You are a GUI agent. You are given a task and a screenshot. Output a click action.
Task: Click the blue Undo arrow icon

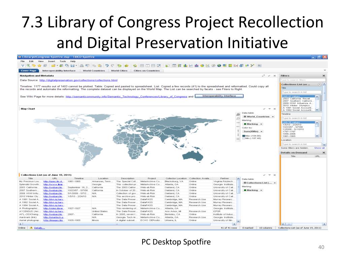[x=107, y=66]
